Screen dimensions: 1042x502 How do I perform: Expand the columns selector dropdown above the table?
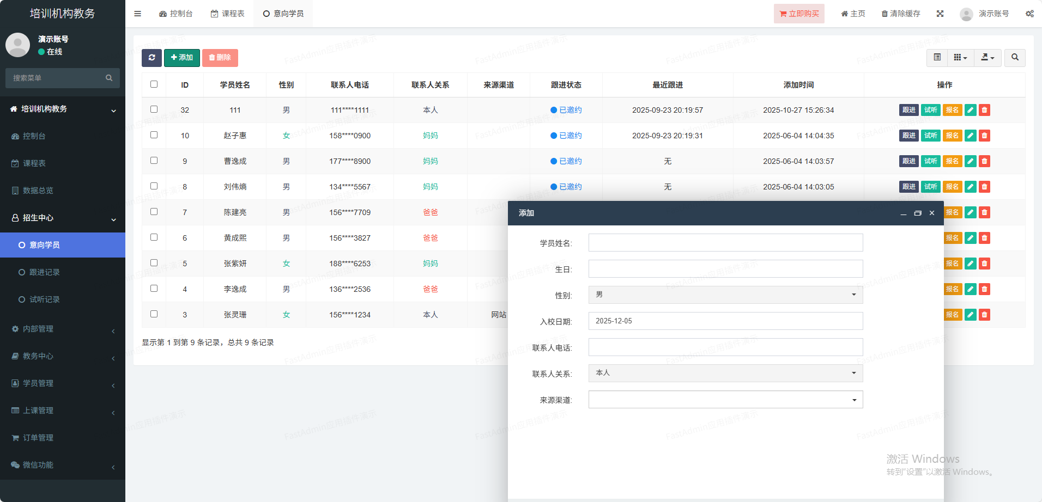coord(960,58)
